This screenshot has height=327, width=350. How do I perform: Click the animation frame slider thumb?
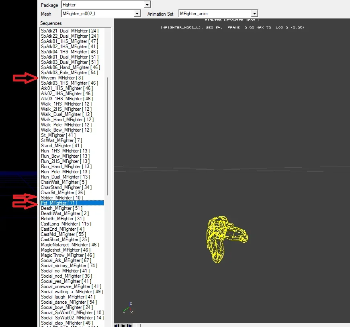pyautogui.click(x=139, y=325)
